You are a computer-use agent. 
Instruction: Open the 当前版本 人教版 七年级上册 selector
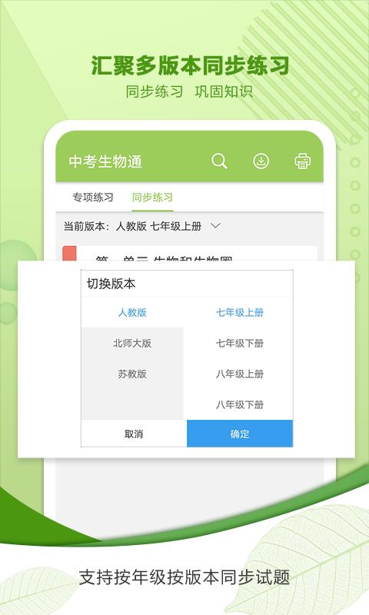pos(142,226)
